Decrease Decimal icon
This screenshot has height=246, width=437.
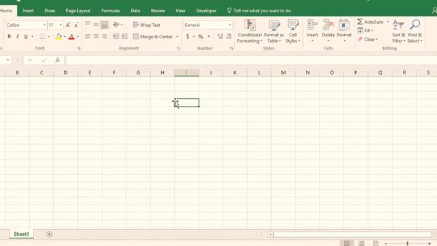pyautogui.click(x=229, y=36)
